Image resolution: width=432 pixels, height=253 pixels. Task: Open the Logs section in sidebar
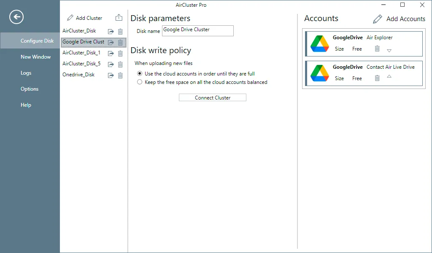tap(26, 73)
